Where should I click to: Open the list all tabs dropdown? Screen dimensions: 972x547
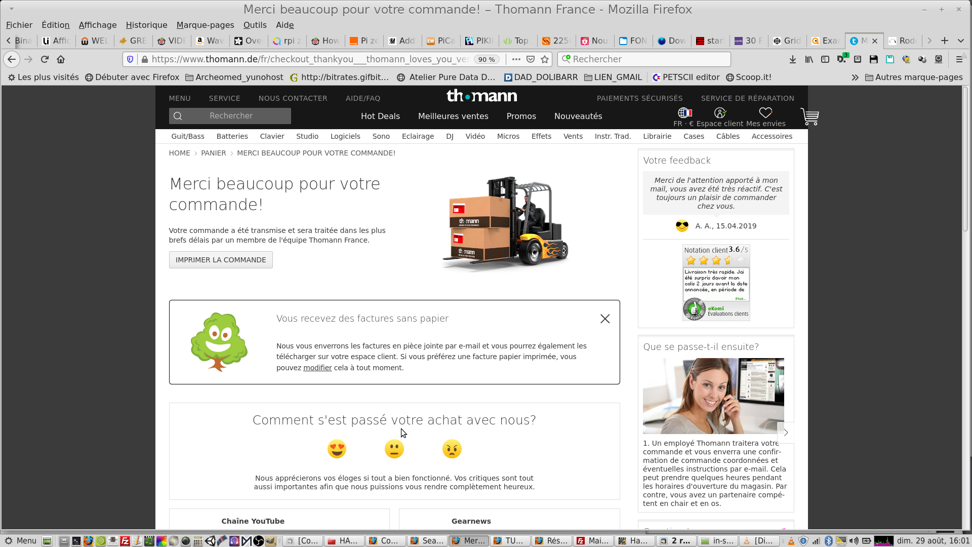click(960, 41)
